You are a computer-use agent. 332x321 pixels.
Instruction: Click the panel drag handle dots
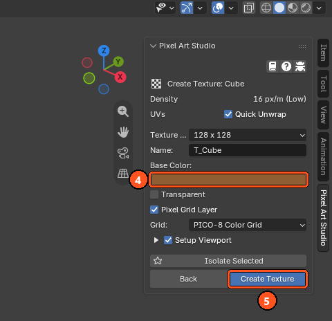(302, 46)
